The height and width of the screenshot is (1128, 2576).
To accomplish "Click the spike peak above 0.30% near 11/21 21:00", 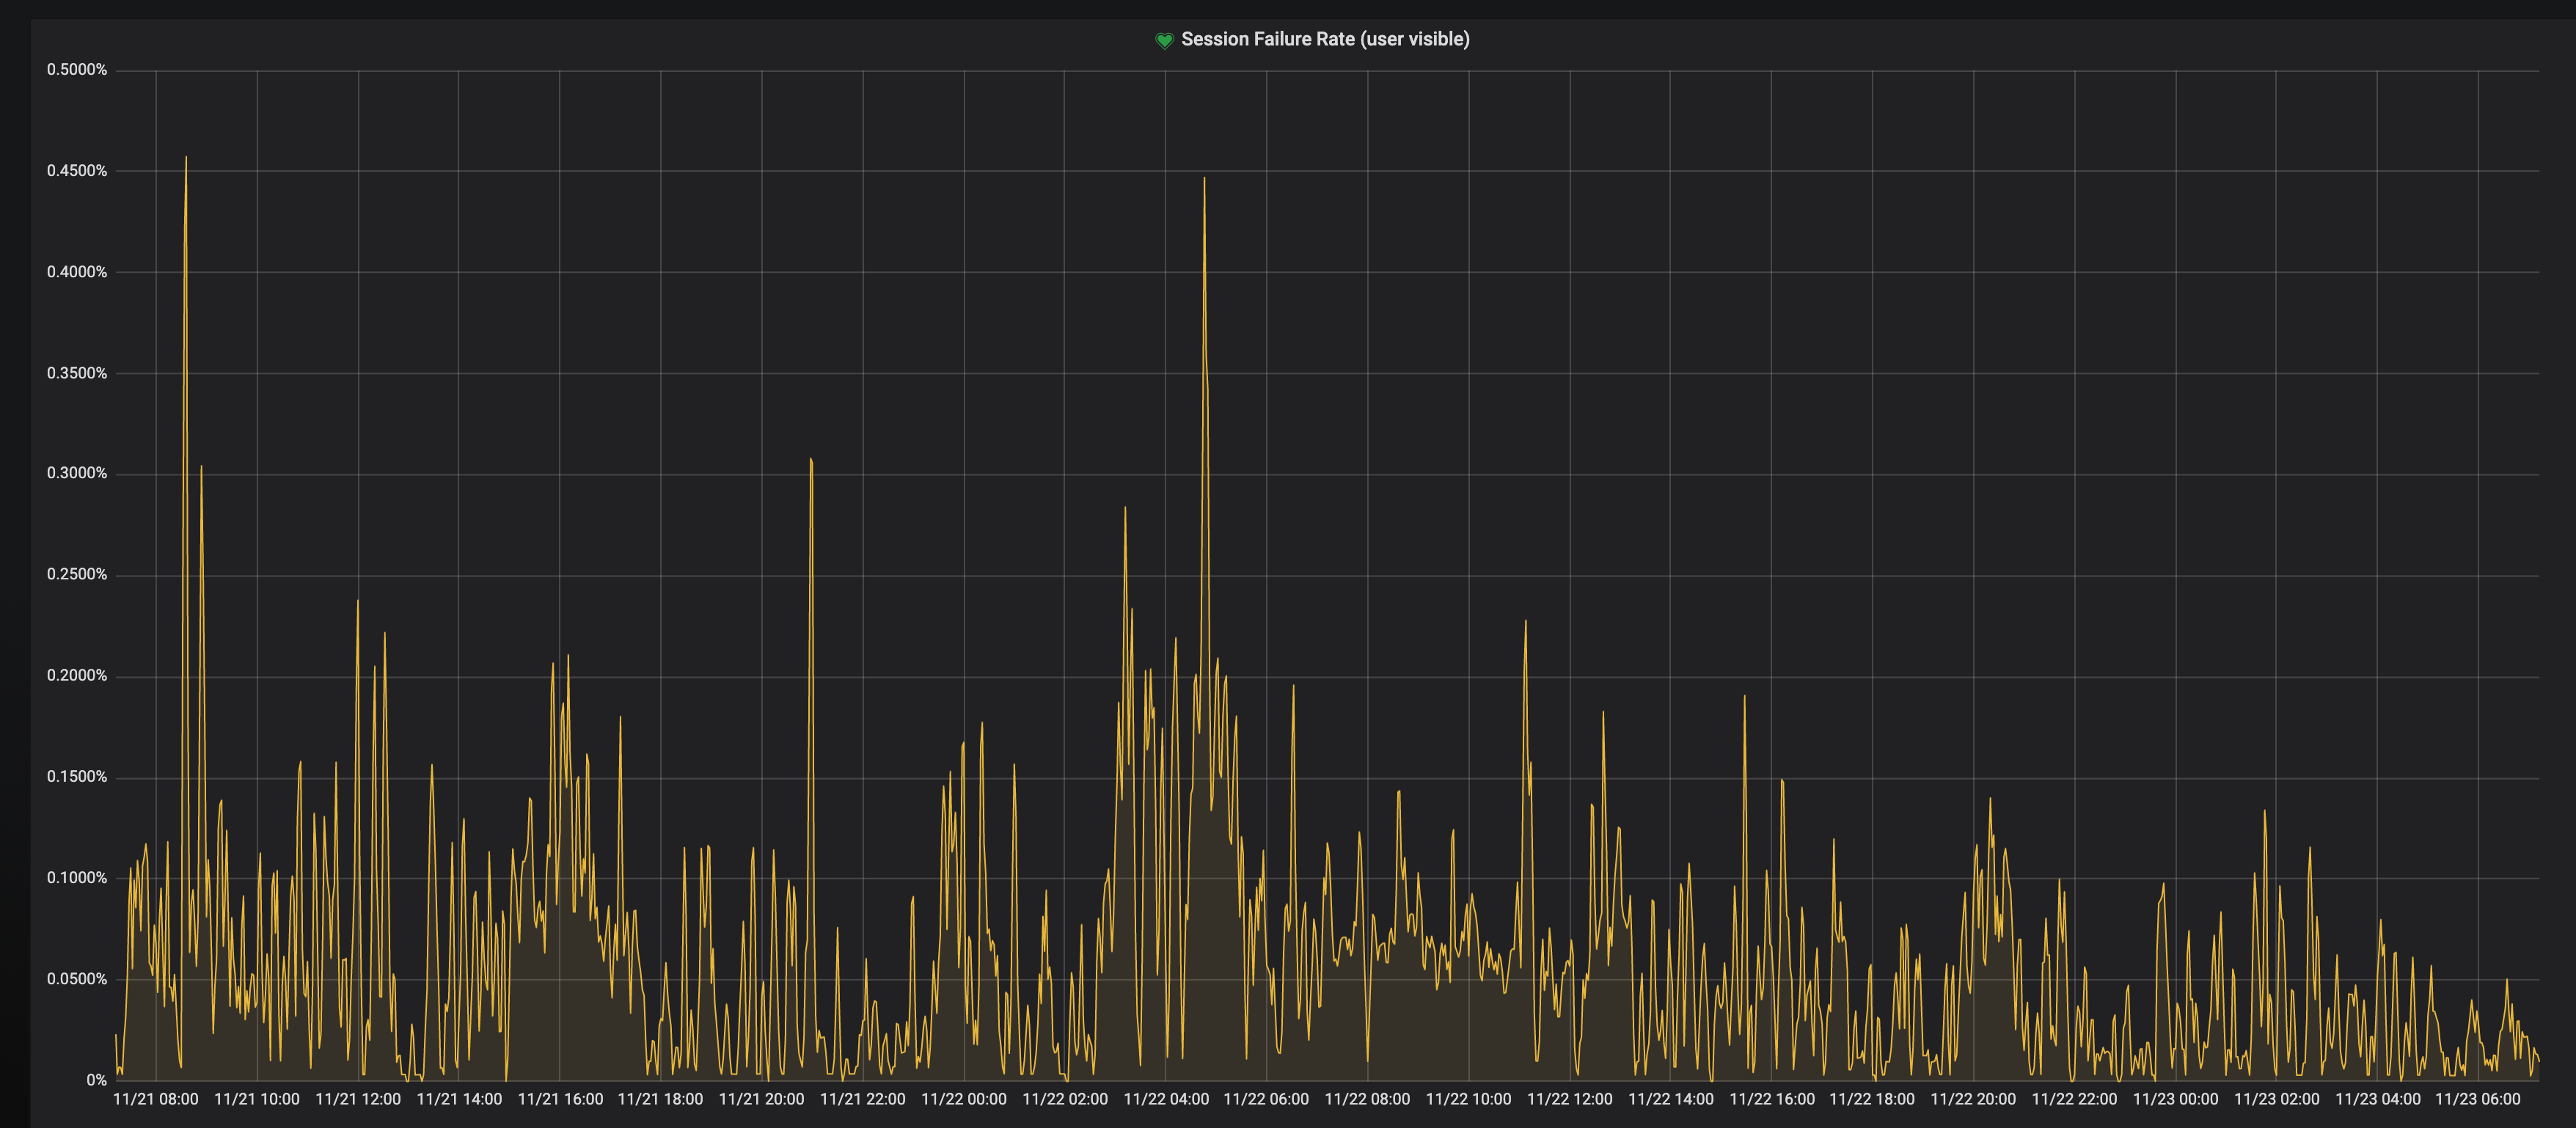I will [x=810, y=460].
